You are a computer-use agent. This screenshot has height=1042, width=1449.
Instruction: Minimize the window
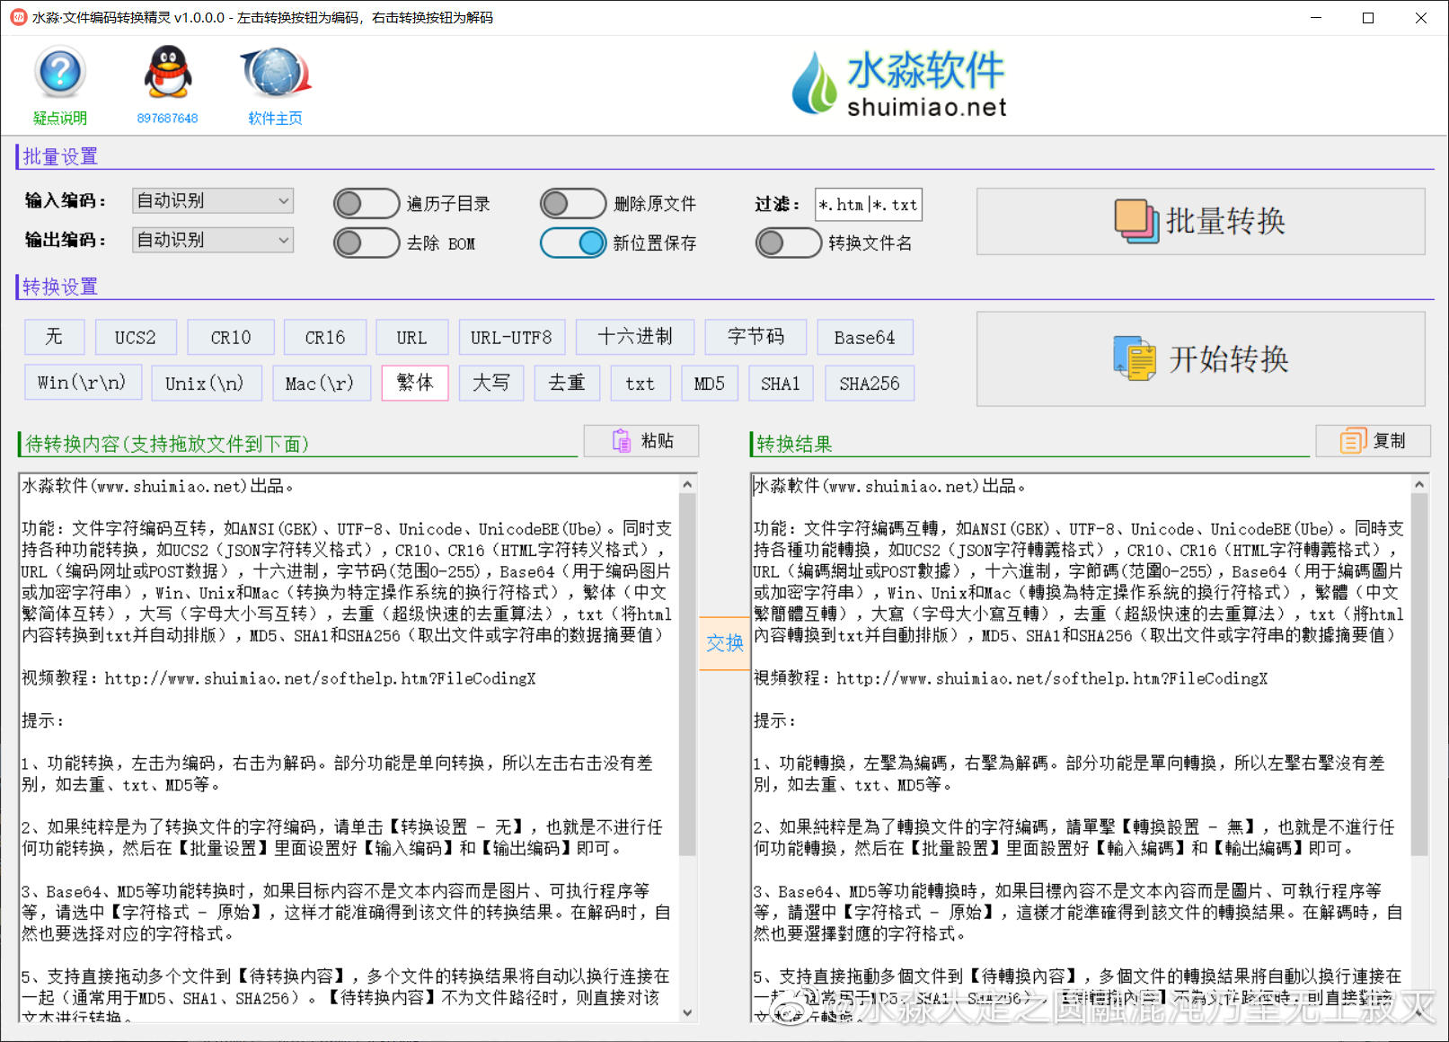[1316, 18]
